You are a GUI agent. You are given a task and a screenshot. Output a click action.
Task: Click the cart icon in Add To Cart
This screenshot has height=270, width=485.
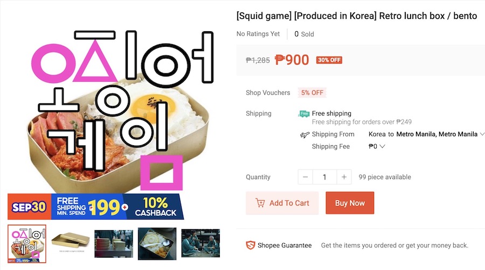tap(260, 203)
